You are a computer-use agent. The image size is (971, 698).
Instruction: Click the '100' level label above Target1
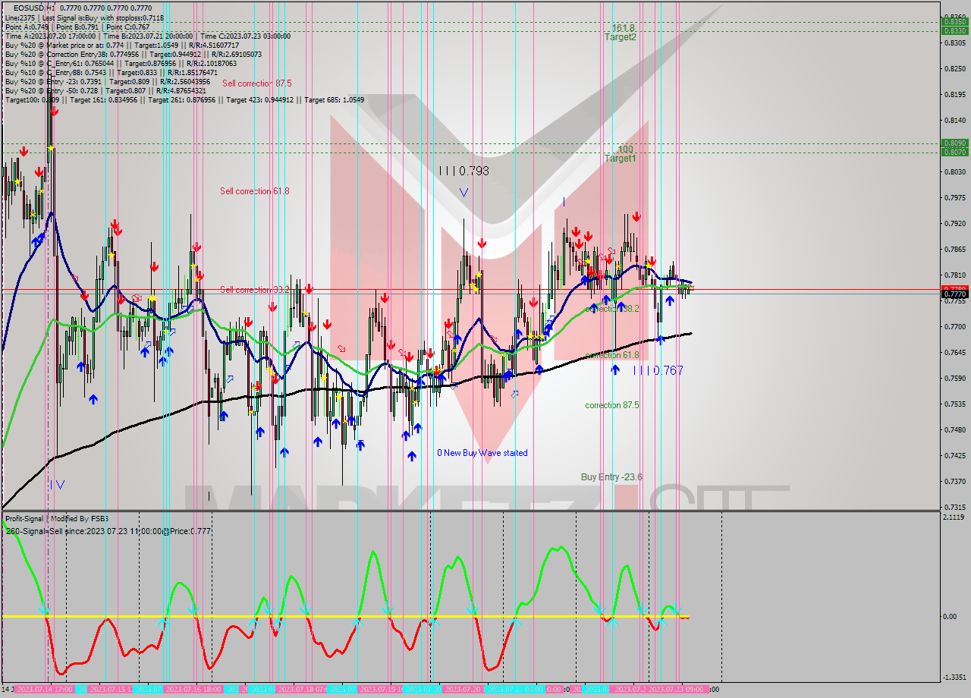pyautogui.click(x=625, y=149)
